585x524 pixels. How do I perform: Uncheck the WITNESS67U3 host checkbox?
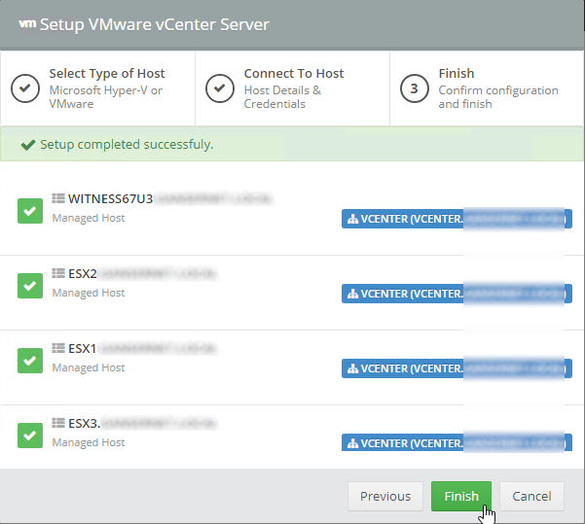[30, 211]
